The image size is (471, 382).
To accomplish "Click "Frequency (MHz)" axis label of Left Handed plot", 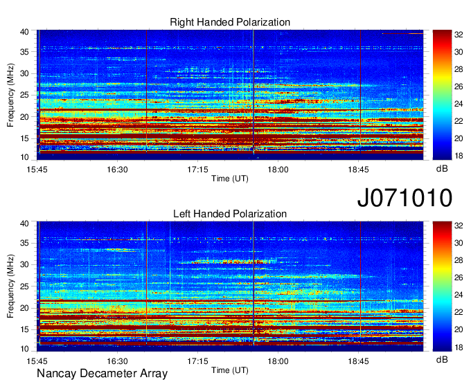I will click(10, 286).
